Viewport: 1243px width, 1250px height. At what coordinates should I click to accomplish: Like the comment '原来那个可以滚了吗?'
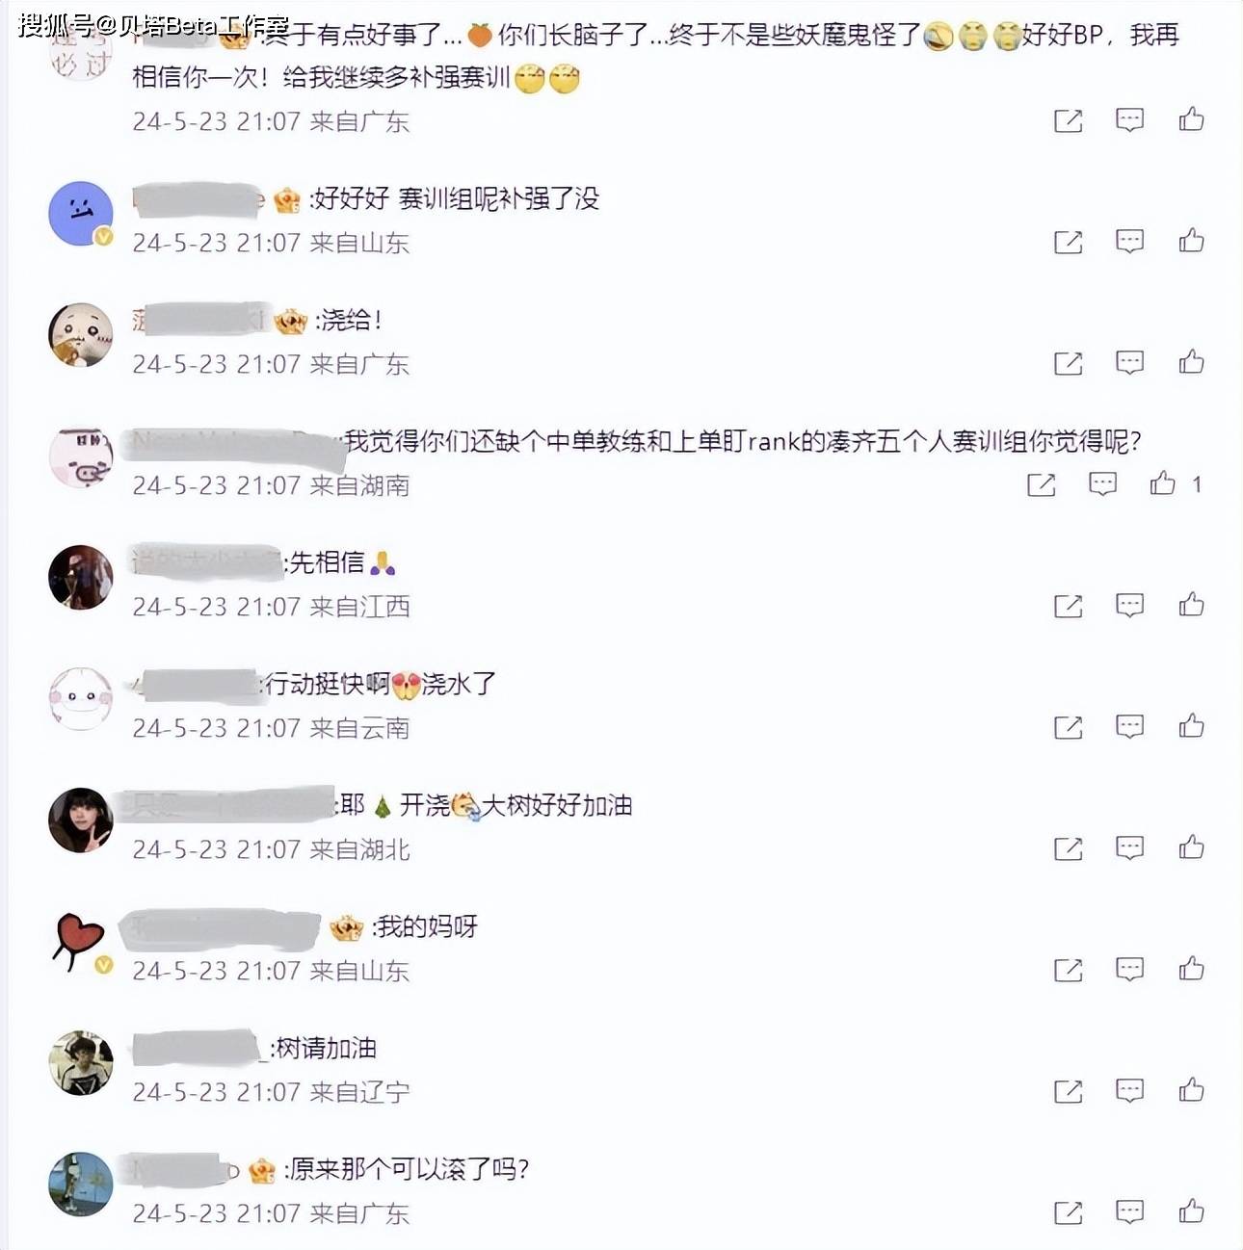pos(1191,1211)
